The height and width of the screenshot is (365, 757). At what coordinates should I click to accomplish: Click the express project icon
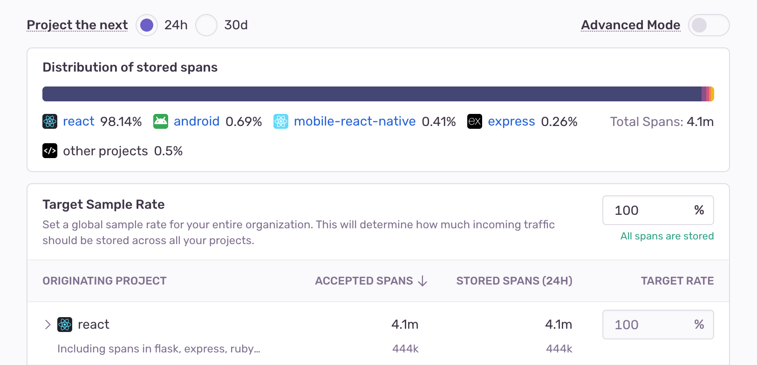point(475,121)
